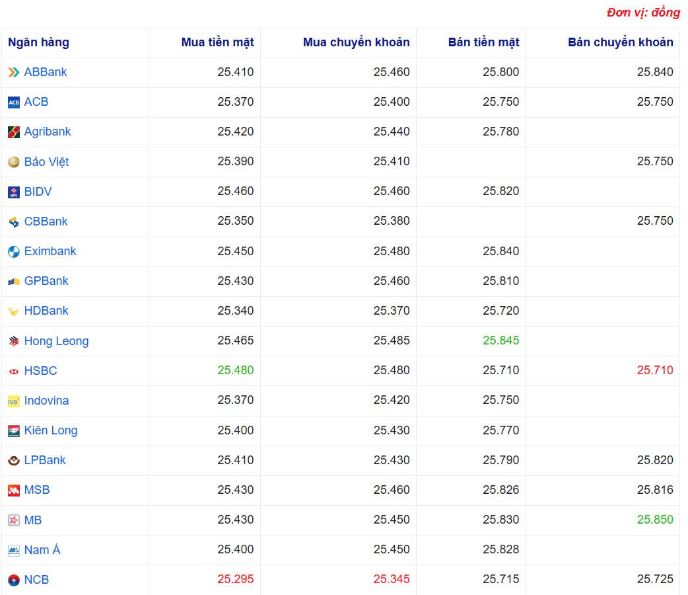Open the Nam Á bank link
688x595 pixels.
pyautogui.click(x=41, y=549)
